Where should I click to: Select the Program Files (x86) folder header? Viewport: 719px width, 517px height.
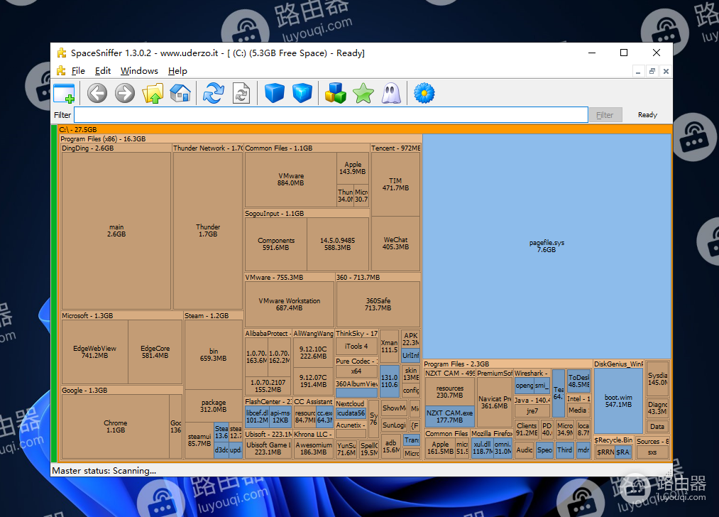tap(103, 139)
